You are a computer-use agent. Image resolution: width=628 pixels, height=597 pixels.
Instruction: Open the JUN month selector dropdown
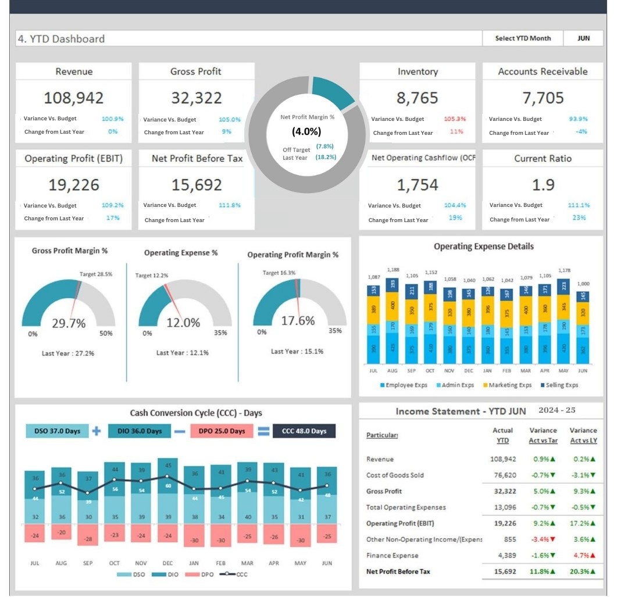[584, 38]
